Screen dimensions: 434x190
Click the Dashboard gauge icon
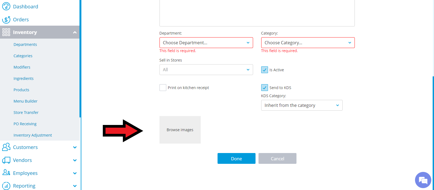pyautogui.click(x=6, y=6)
